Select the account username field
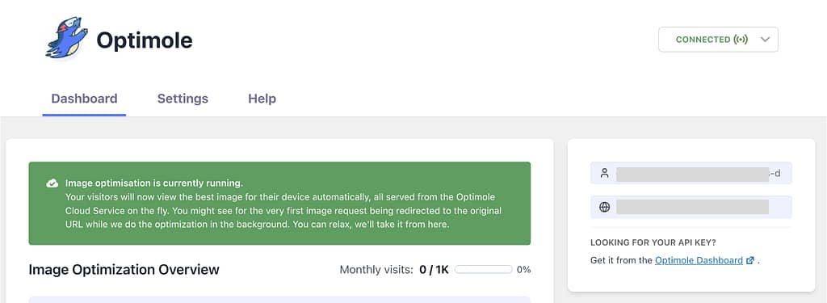This screenshot has height=303, width=827. coord(691,173)
